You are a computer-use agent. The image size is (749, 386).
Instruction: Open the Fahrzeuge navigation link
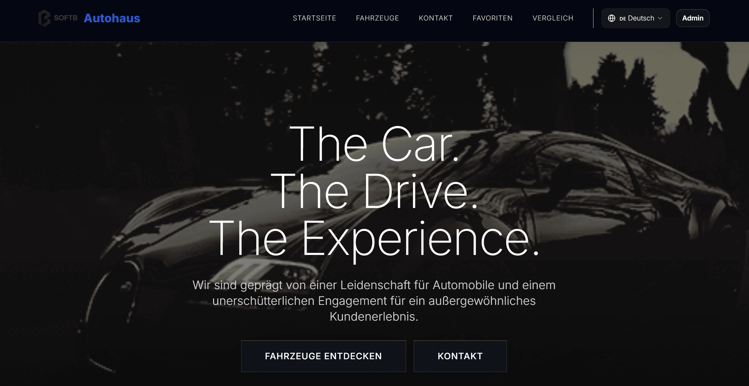377,18
